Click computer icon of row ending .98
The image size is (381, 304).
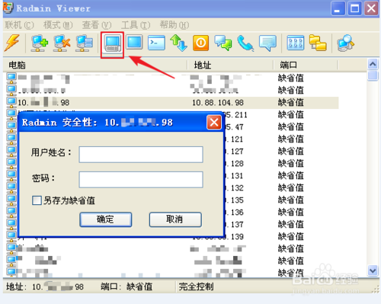pyautogui.click(x=11, y=102)
